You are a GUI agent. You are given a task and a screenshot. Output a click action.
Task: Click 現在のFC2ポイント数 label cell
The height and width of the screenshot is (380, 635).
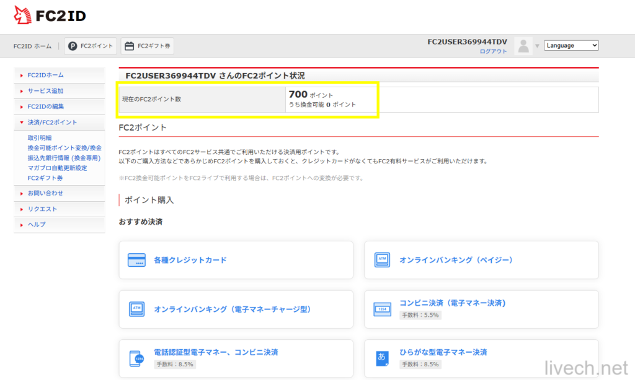(202, 100)
